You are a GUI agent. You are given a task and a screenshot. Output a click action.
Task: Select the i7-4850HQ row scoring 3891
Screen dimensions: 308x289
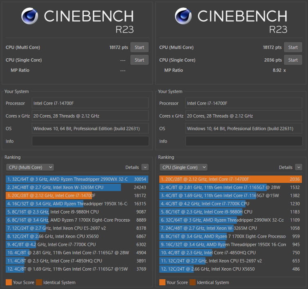77,261
